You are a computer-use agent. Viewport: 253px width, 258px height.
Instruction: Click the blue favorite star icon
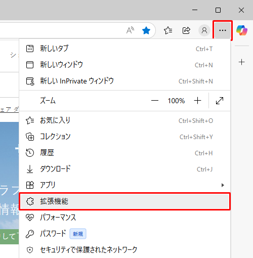[146, 30]
